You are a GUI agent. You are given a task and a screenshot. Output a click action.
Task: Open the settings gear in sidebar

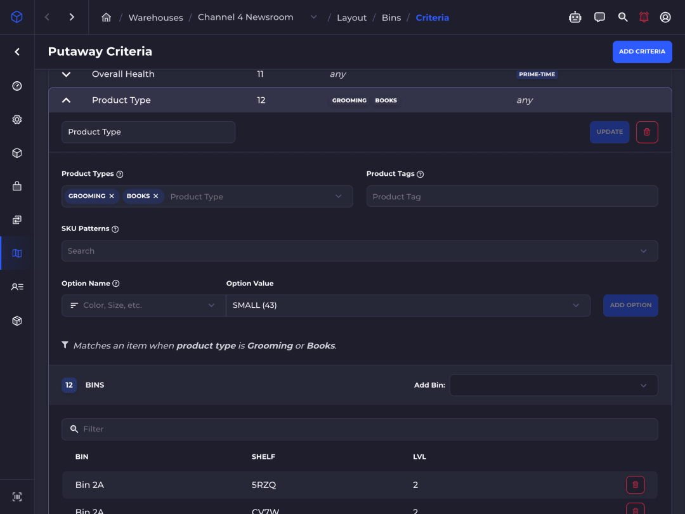coord(17,119)
